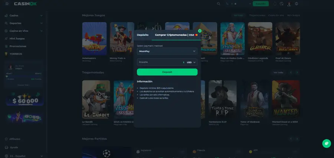
Task: Switch to Comprar Criptomonedas tab
Action: tap(176, 35)
